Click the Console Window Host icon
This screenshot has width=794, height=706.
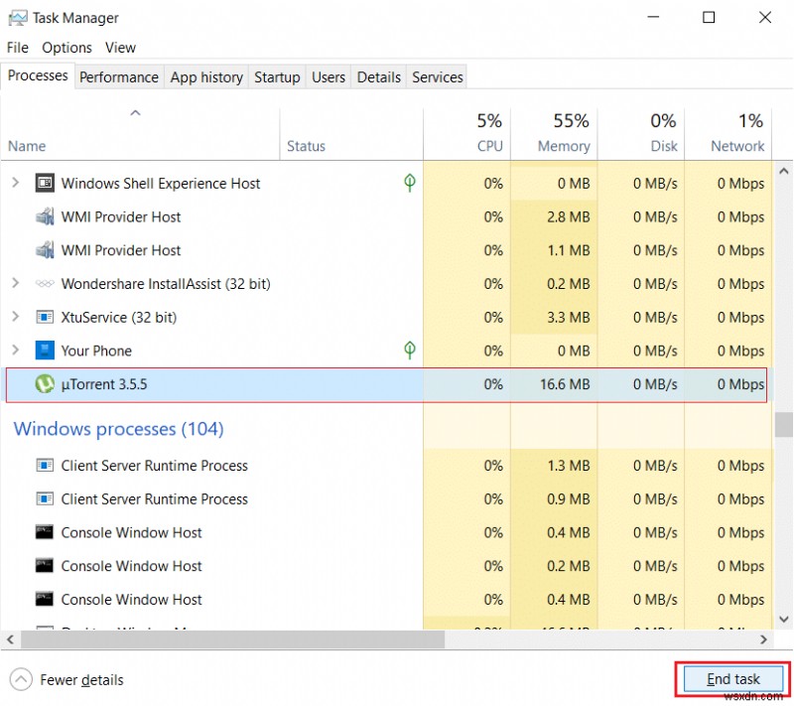[x=44, y=532]
